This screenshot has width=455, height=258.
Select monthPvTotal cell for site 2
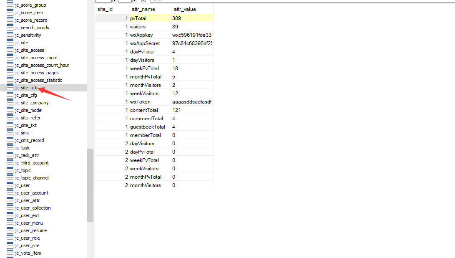coord(150,177)
